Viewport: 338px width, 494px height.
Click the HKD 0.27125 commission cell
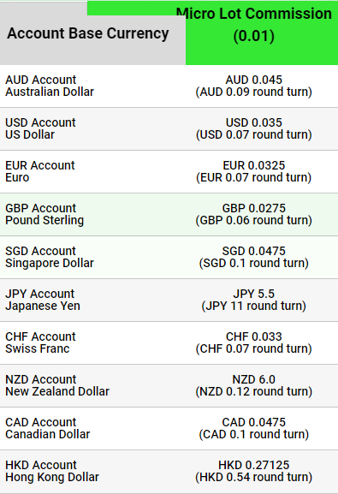pyautogui.click(x=254, y=472)
